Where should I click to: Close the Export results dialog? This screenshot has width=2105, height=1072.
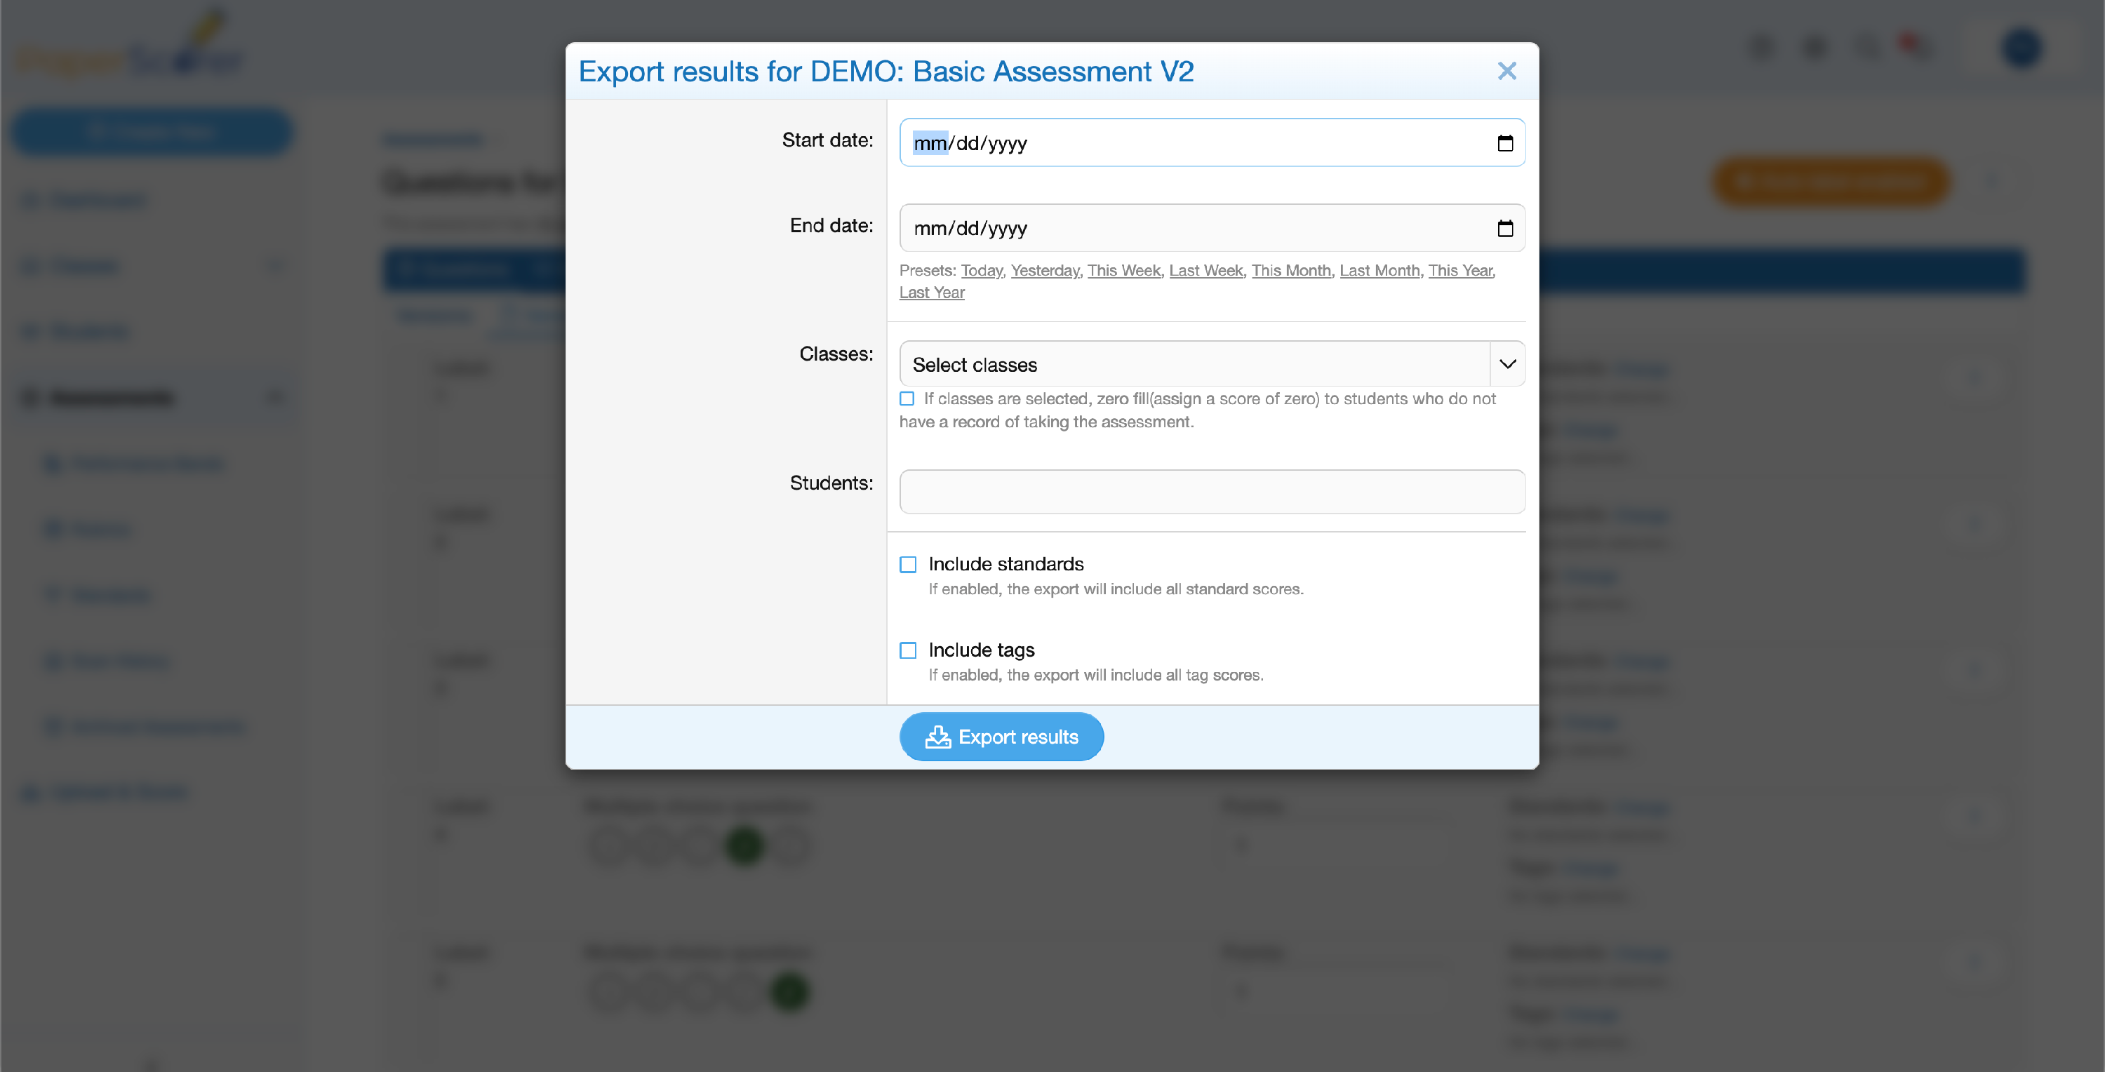point(1507,71)
